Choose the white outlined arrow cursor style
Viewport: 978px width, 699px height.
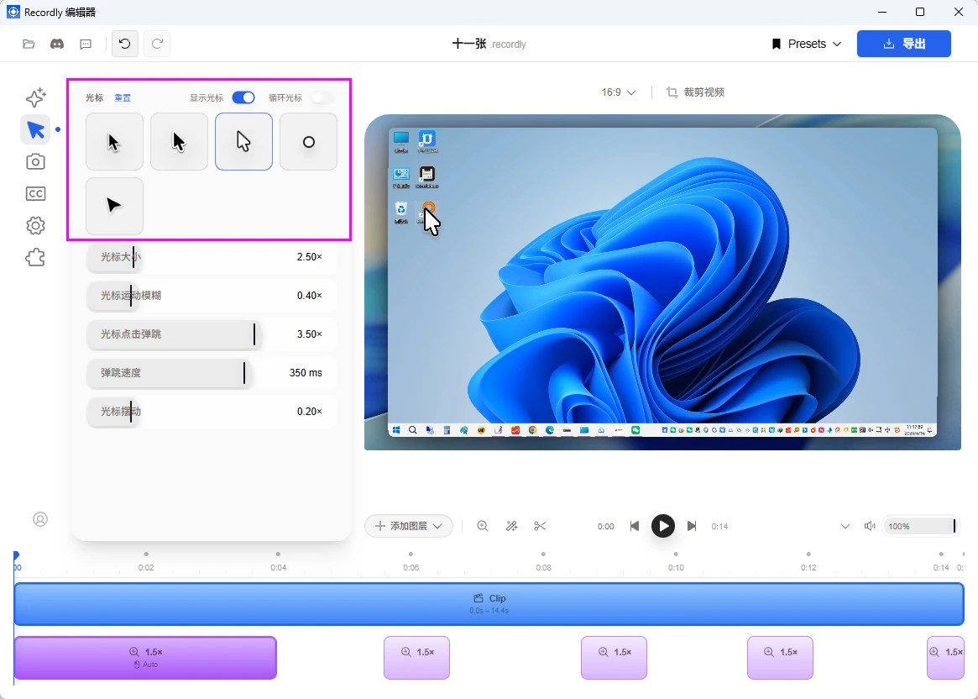244,142
